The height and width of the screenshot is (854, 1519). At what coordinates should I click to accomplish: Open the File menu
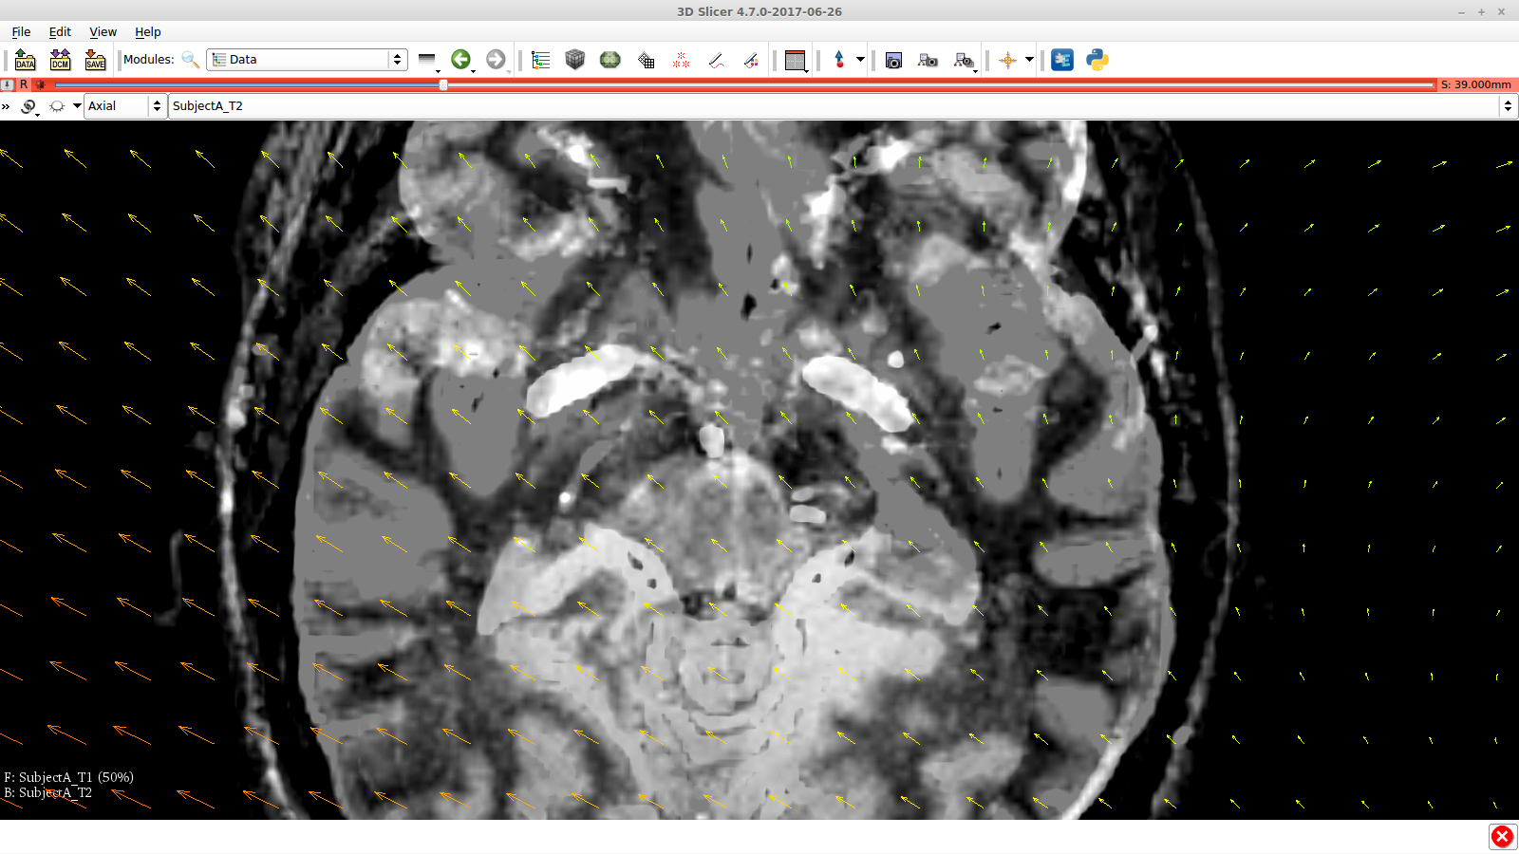(21, 31)
